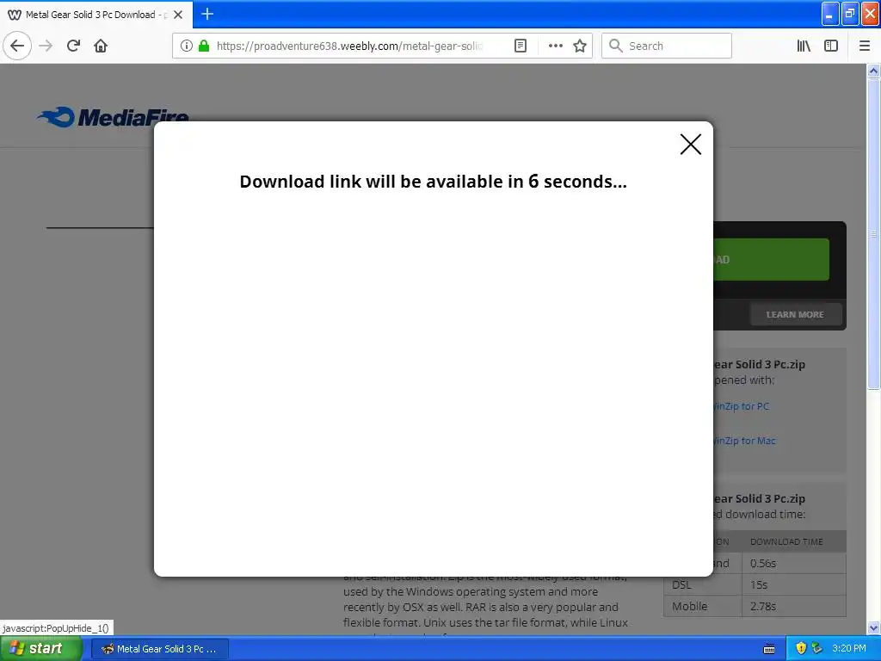Screen dimensions: 881x661
Task: Click the scrollbar down arrow
Action: pyautogui.click(x=873, y=627)
